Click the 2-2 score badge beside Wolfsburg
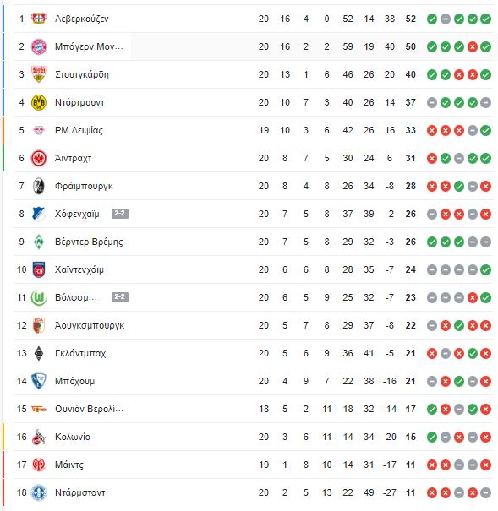The image size is (498, 511). 120,297
